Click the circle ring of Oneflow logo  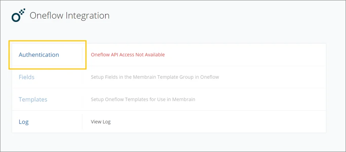pos(16,17)
